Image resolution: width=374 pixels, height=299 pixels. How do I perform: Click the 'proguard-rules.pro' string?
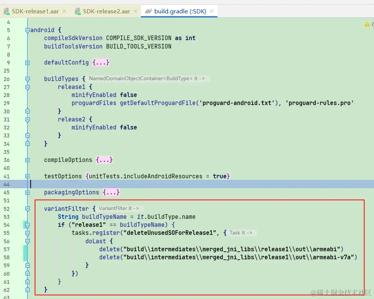(x=319, y=103)
